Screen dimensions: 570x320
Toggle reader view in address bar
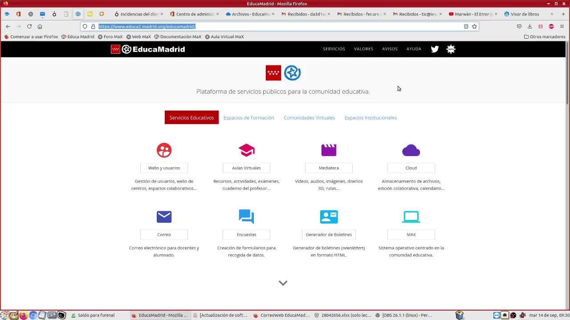[x=466, y=26]
